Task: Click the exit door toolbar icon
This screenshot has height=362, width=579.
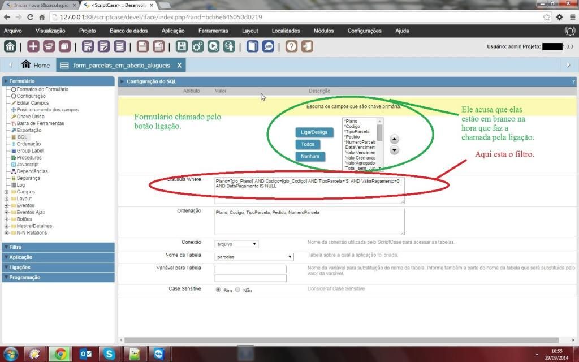Action: (306, 46)
